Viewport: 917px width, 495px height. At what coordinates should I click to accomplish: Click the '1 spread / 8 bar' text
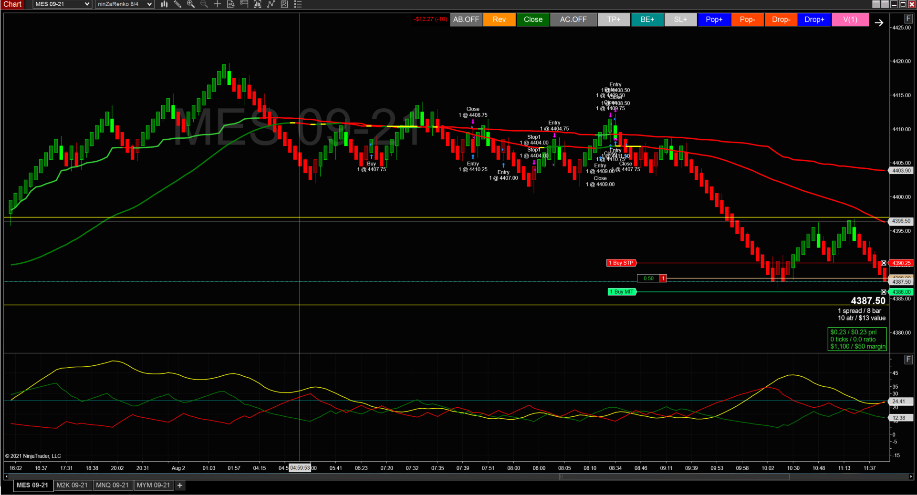(859, 311)
